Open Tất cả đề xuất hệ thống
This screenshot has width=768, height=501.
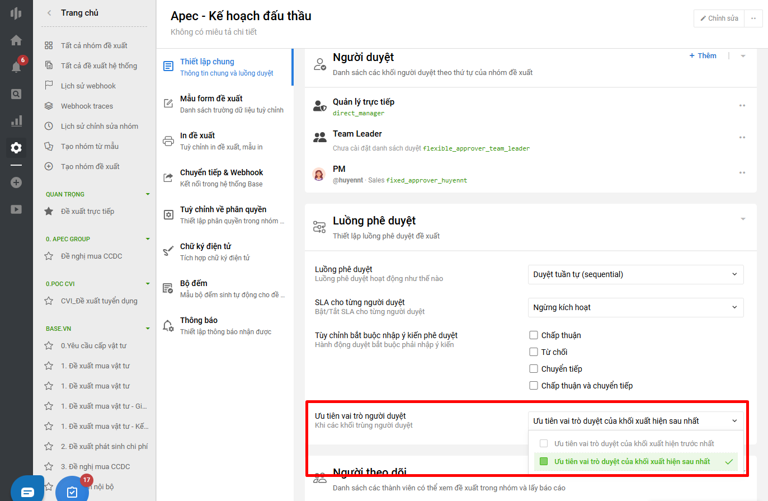(x=99, y=65)
